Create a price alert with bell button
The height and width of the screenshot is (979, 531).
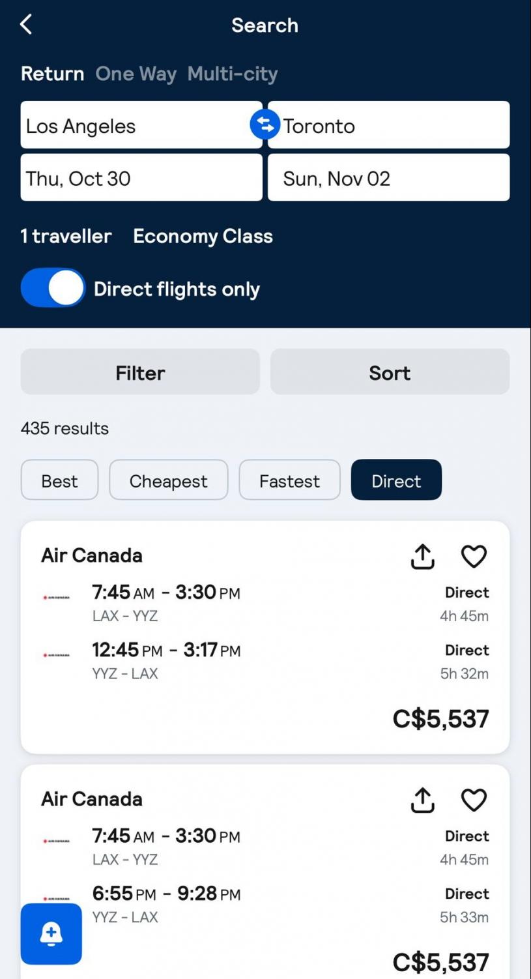click(51, 933)
